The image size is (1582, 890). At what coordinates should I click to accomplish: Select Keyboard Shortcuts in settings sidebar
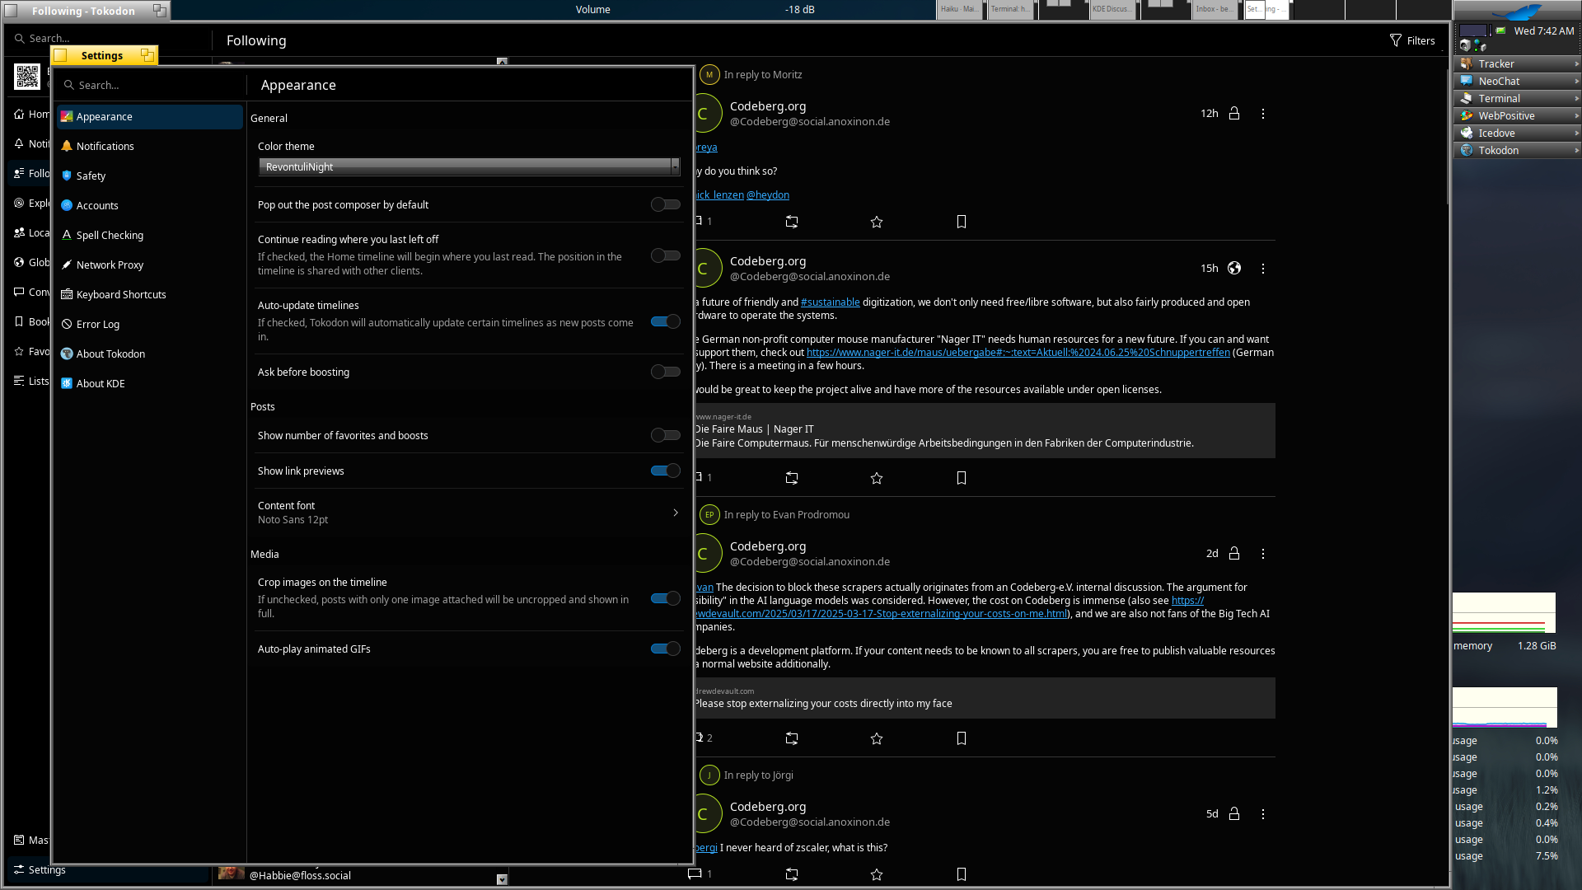121,294
